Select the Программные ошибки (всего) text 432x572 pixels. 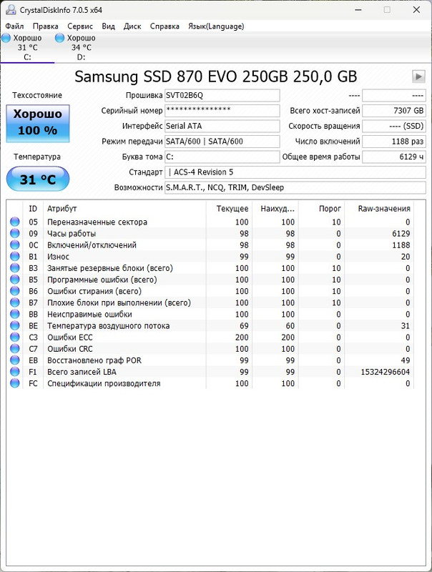point(102,280)
